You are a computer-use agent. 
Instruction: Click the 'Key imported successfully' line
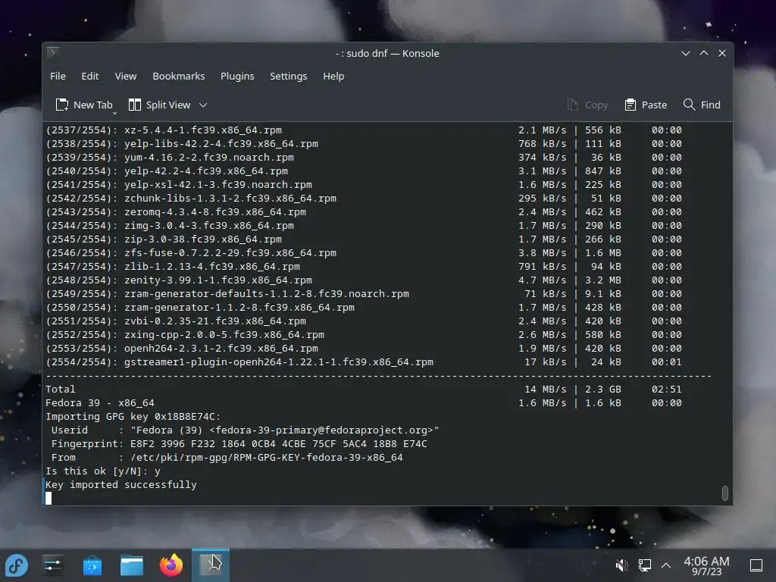(121, 484)
